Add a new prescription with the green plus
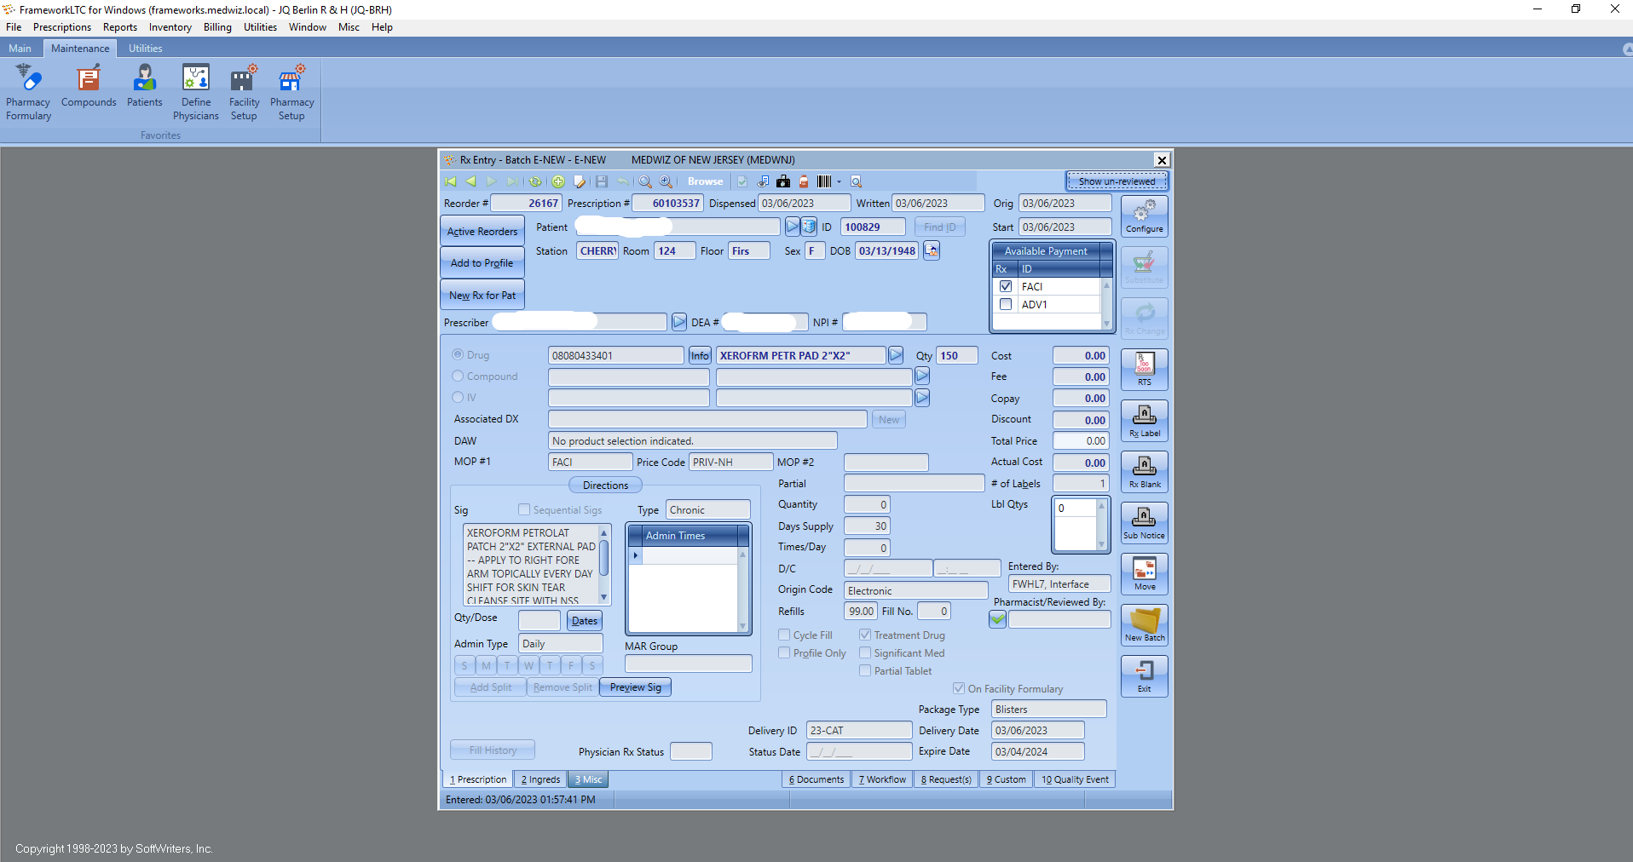 (x=558, y=181)
